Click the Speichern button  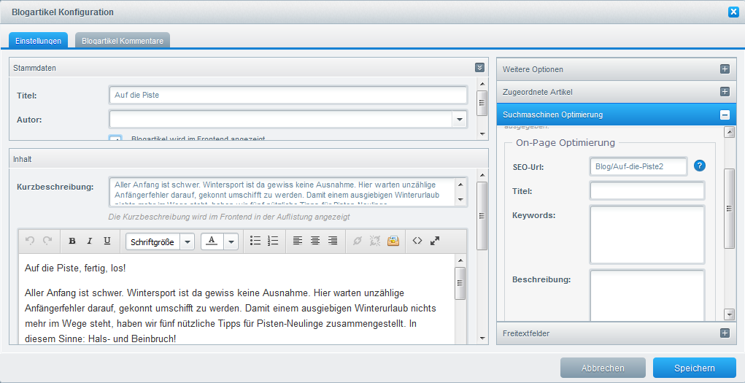pyautogui.click(x=694, y=368)
